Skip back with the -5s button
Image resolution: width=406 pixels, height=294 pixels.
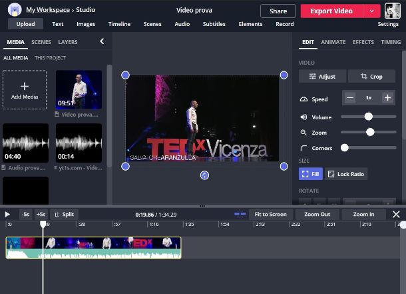[26, 215]
